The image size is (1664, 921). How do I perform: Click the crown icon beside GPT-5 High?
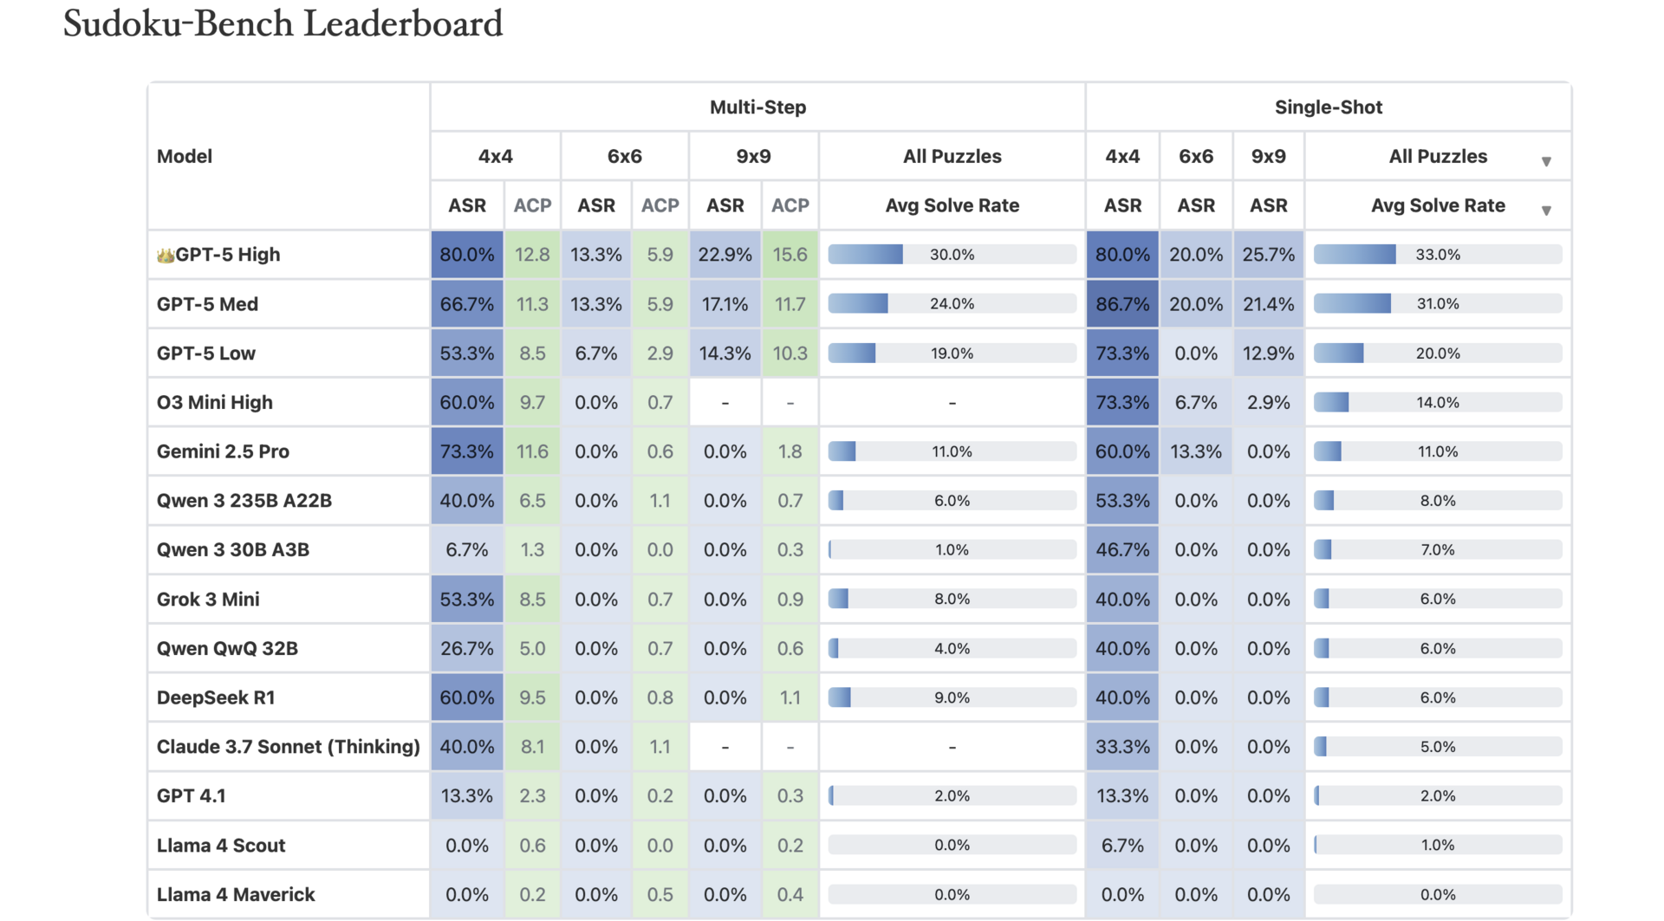click(x=165, y=256)
